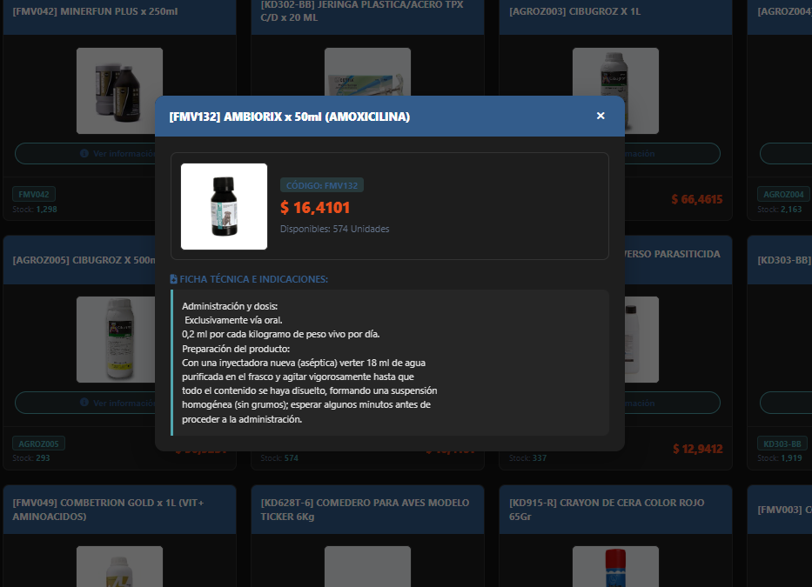
Task: Click the AGROZ004 code badge
Action: [783, 194]
